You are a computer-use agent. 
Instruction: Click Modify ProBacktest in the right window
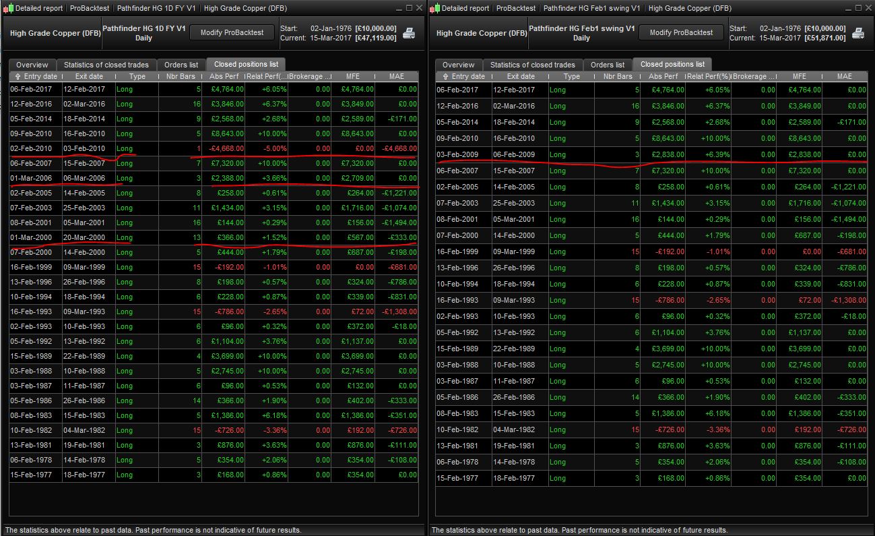click(680, 32)
